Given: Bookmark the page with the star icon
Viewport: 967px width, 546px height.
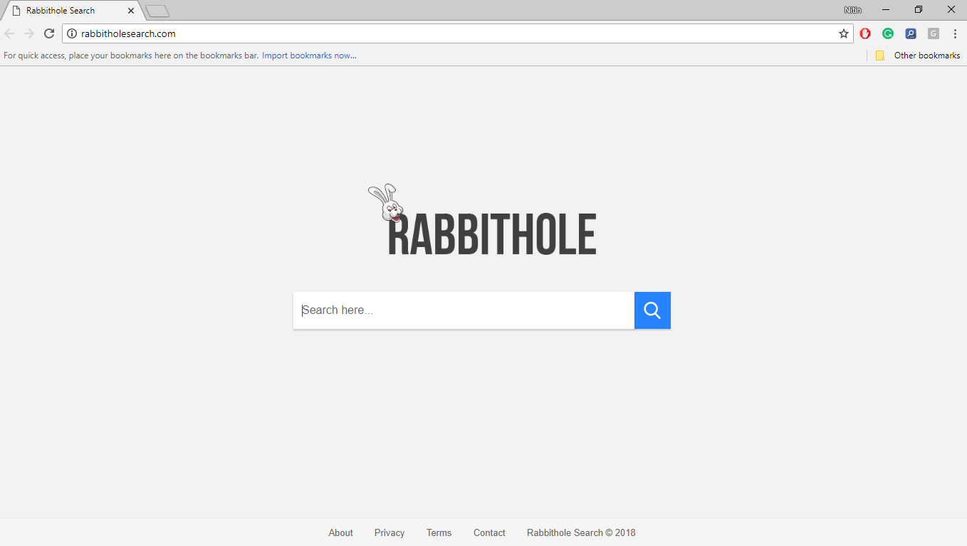Looking at the screenshot, I should pos(843,33).
